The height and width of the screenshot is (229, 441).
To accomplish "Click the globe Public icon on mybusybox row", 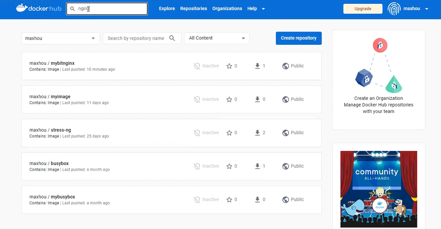I will [x=285, y=200].
